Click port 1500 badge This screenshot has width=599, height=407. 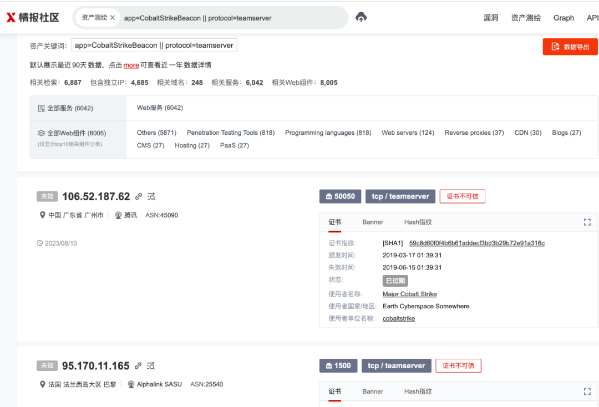coord(338,366)
